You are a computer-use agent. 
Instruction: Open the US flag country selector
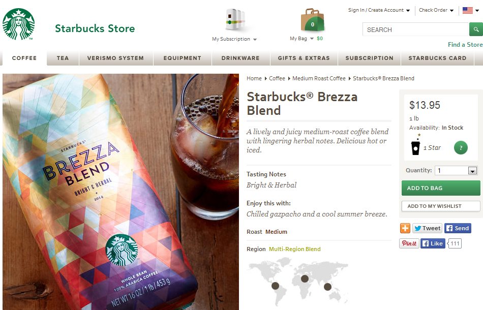[x=471, y=11]
